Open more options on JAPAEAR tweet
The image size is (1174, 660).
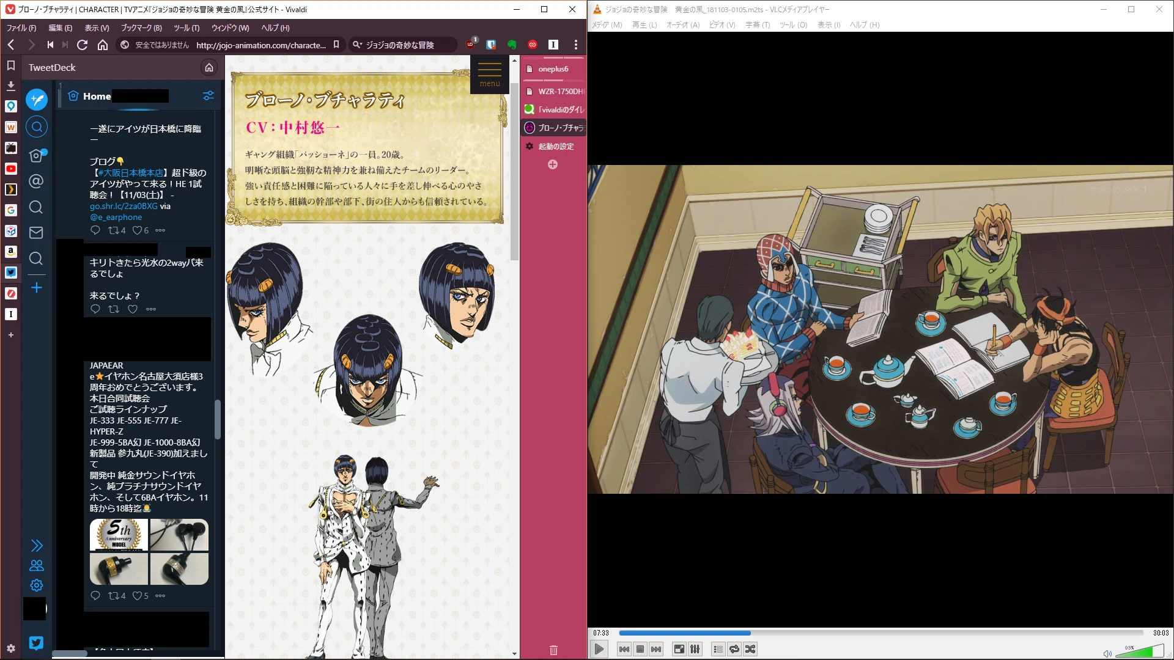click(160, 596)
